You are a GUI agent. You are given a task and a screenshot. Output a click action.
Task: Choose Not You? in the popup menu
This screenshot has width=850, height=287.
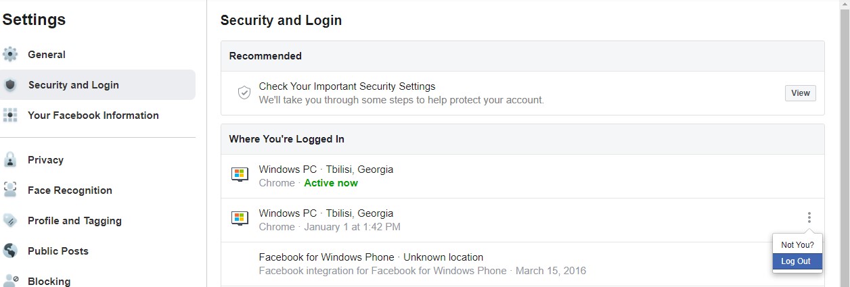point(797,244)
